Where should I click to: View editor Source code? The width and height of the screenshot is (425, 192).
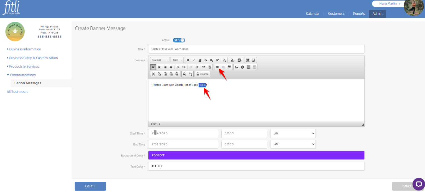(203, 74)
